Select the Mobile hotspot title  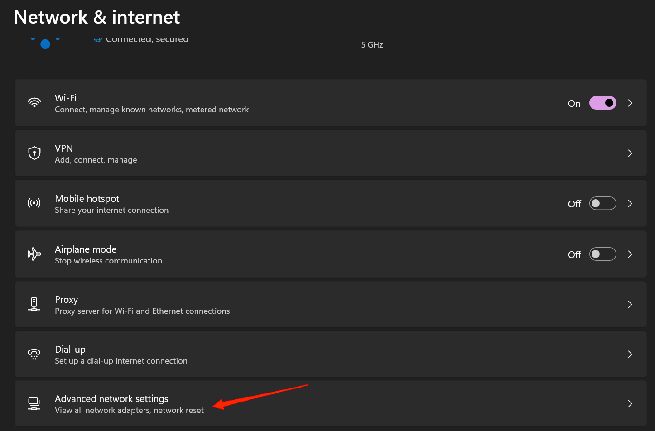point(87,199)
